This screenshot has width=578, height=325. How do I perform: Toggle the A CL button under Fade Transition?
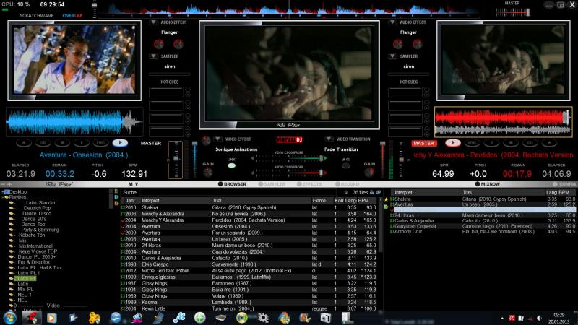coord(346,166)
